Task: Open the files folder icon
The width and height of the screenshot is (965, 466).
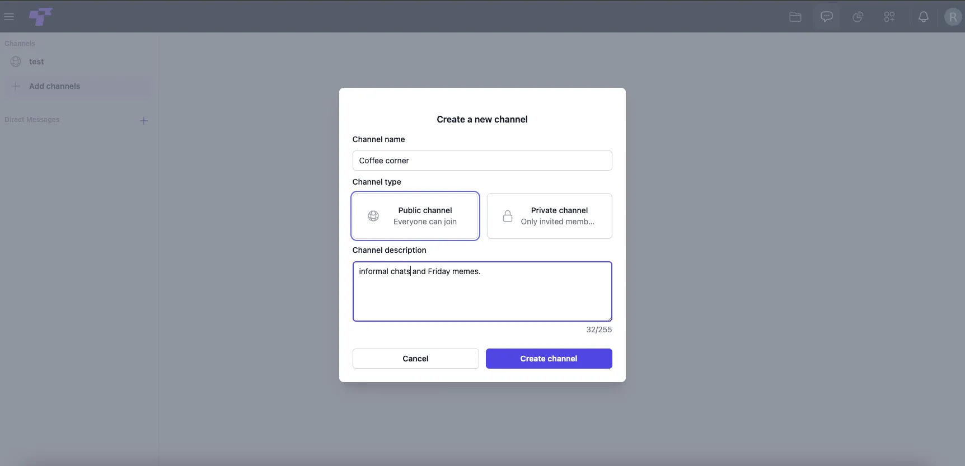Action: pos(795,17)
